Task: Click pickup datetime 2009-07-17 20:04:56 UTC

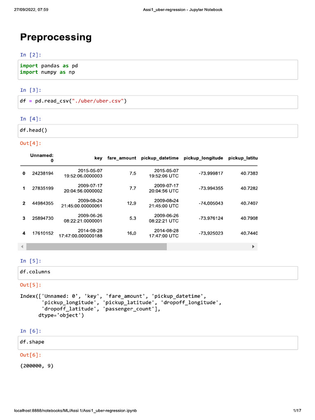Action: [164, 188]
